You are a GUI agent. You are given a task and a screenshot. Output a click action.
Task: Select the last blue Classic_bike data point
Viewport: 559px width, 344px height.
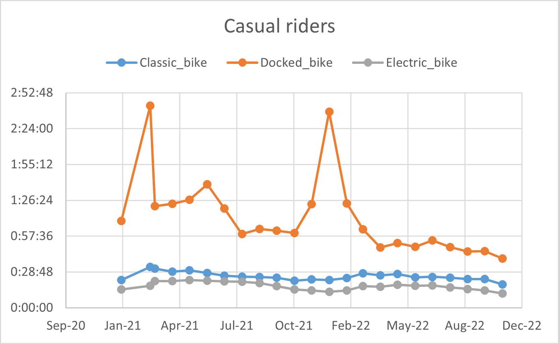502,285
